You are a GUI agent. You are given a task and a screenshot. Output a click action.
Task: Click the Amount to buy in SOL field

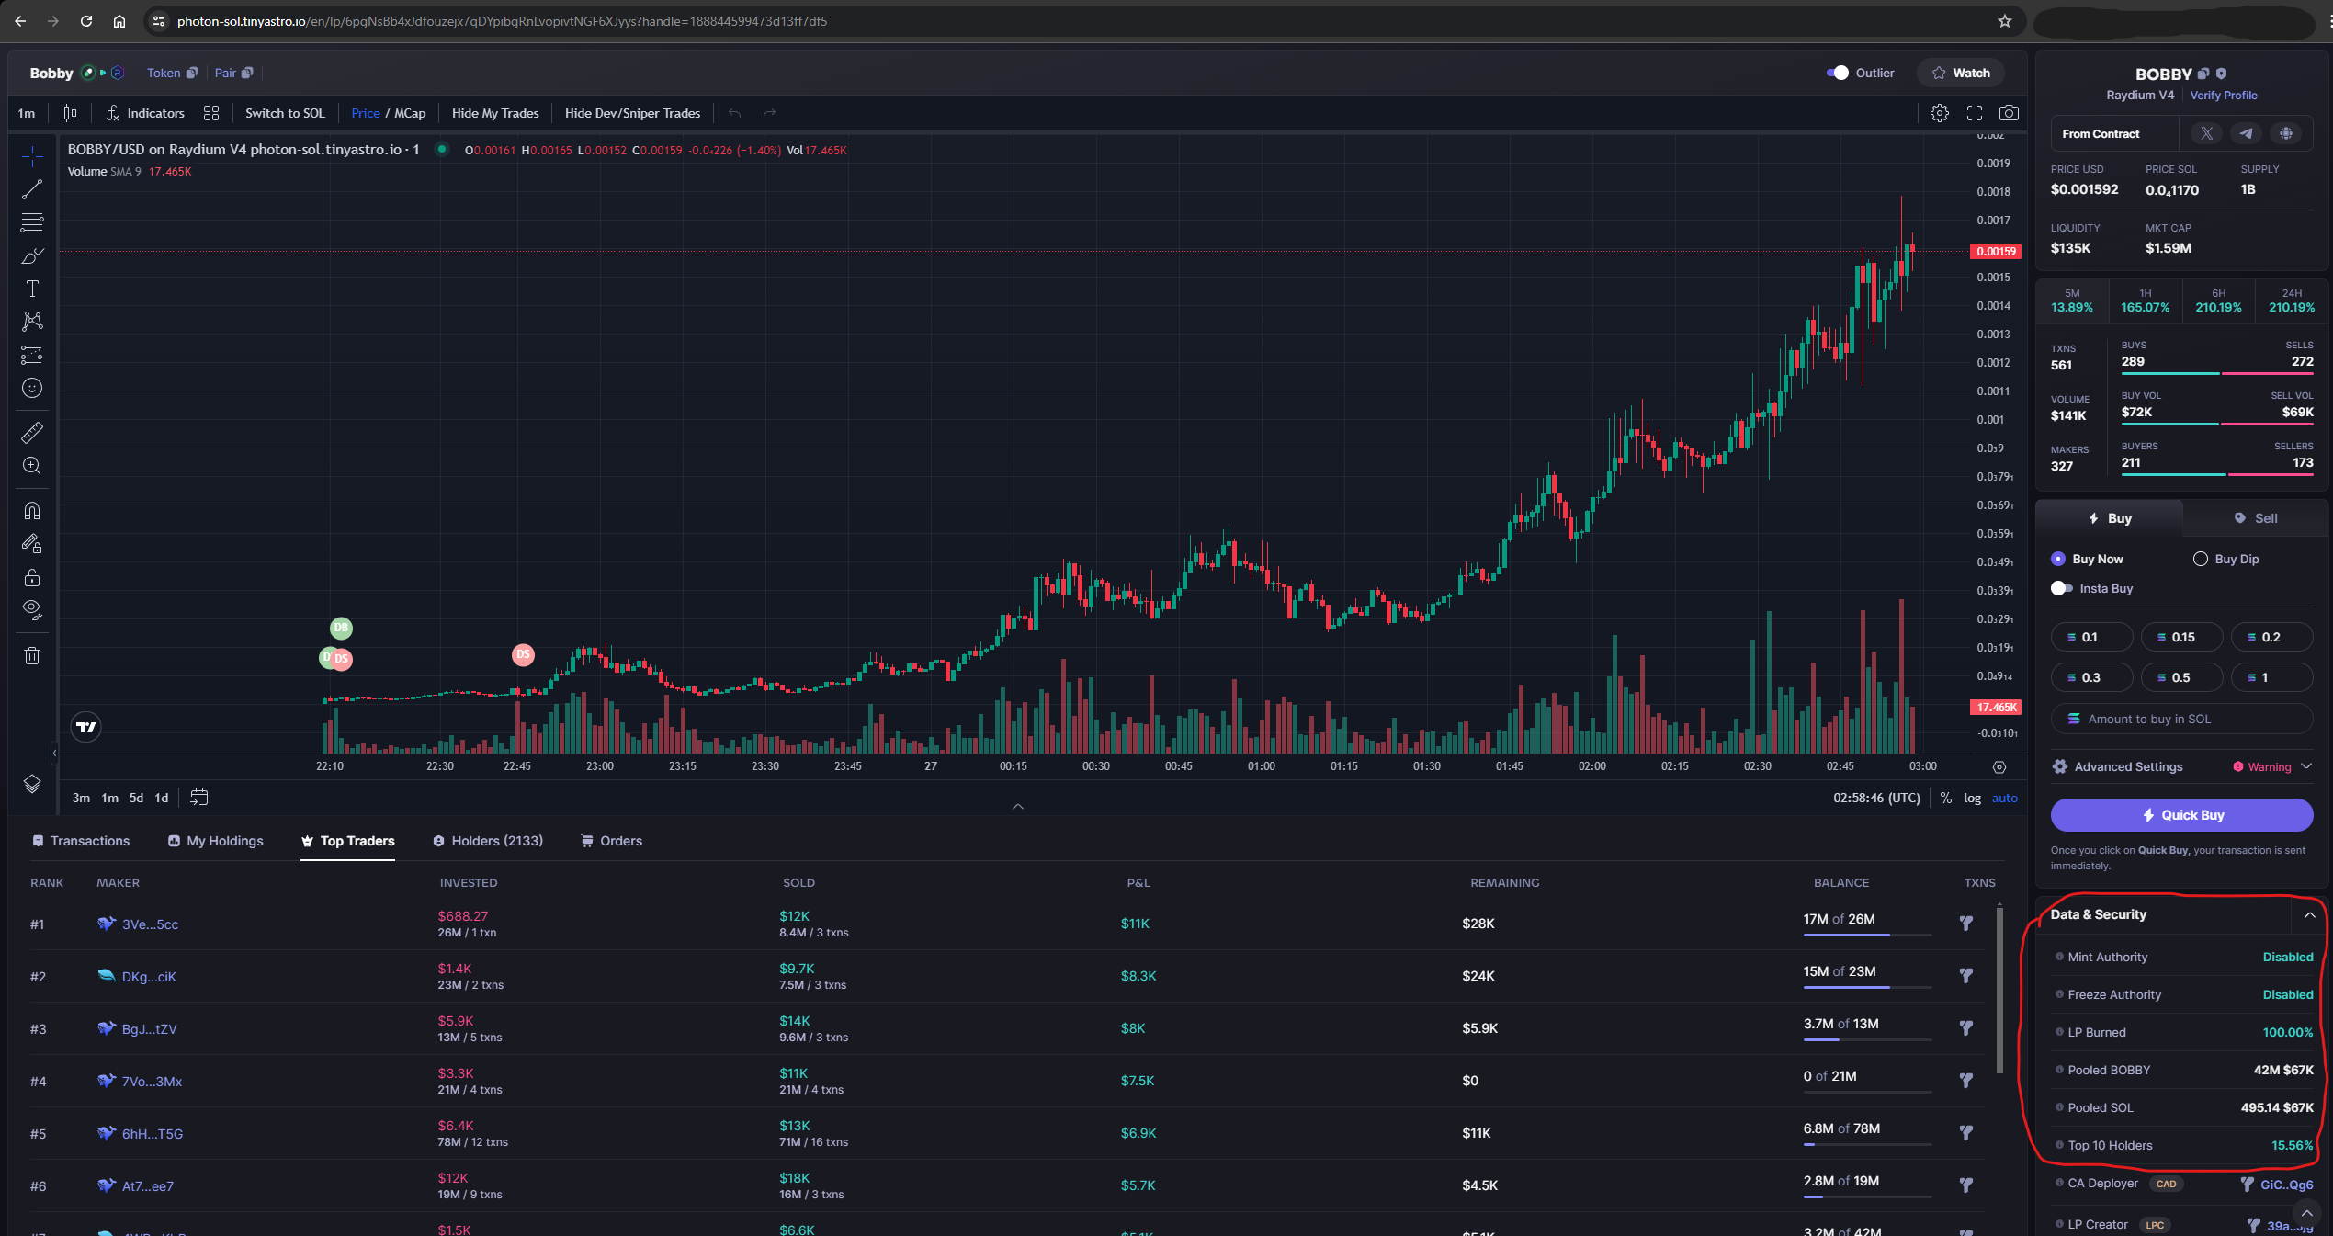[2181, 719]
